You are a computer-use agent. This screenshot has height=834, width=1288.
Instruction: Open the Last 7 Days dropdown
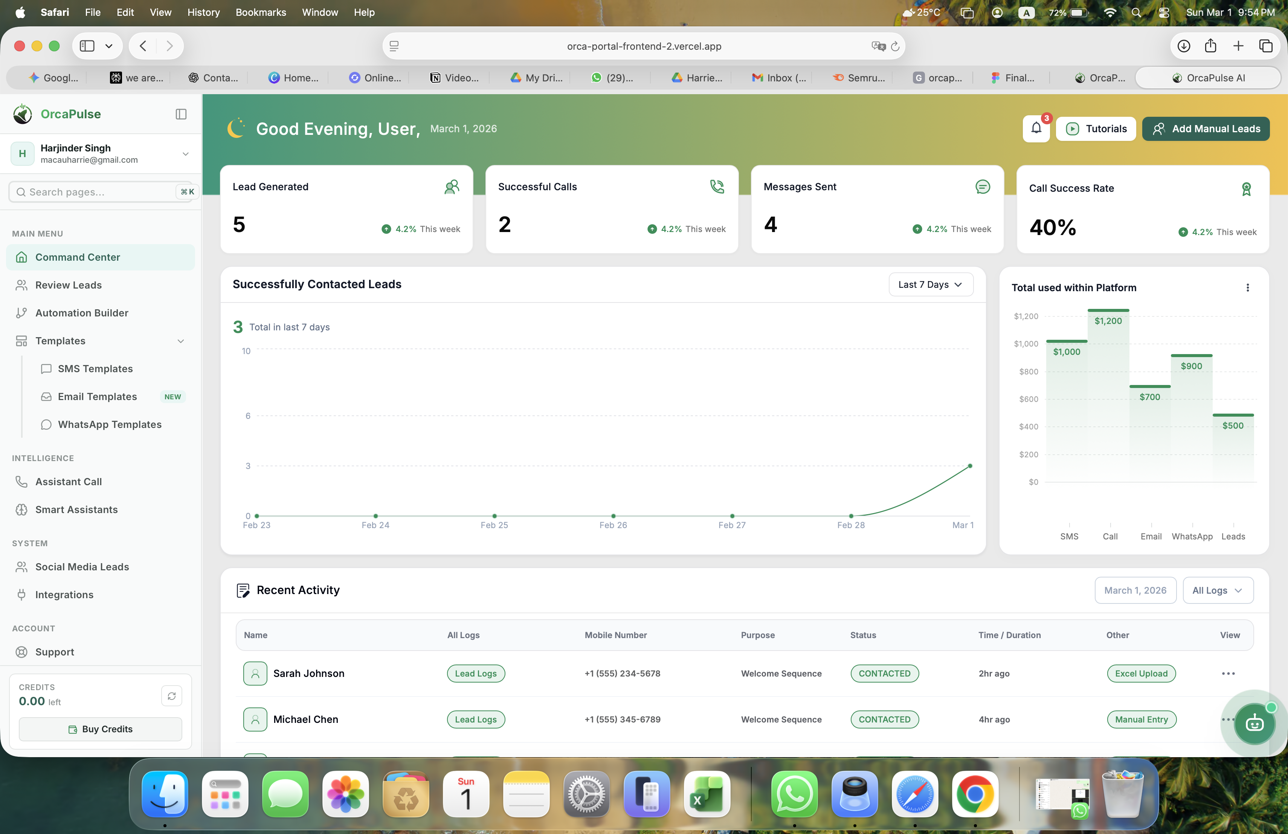click(930, 284)
